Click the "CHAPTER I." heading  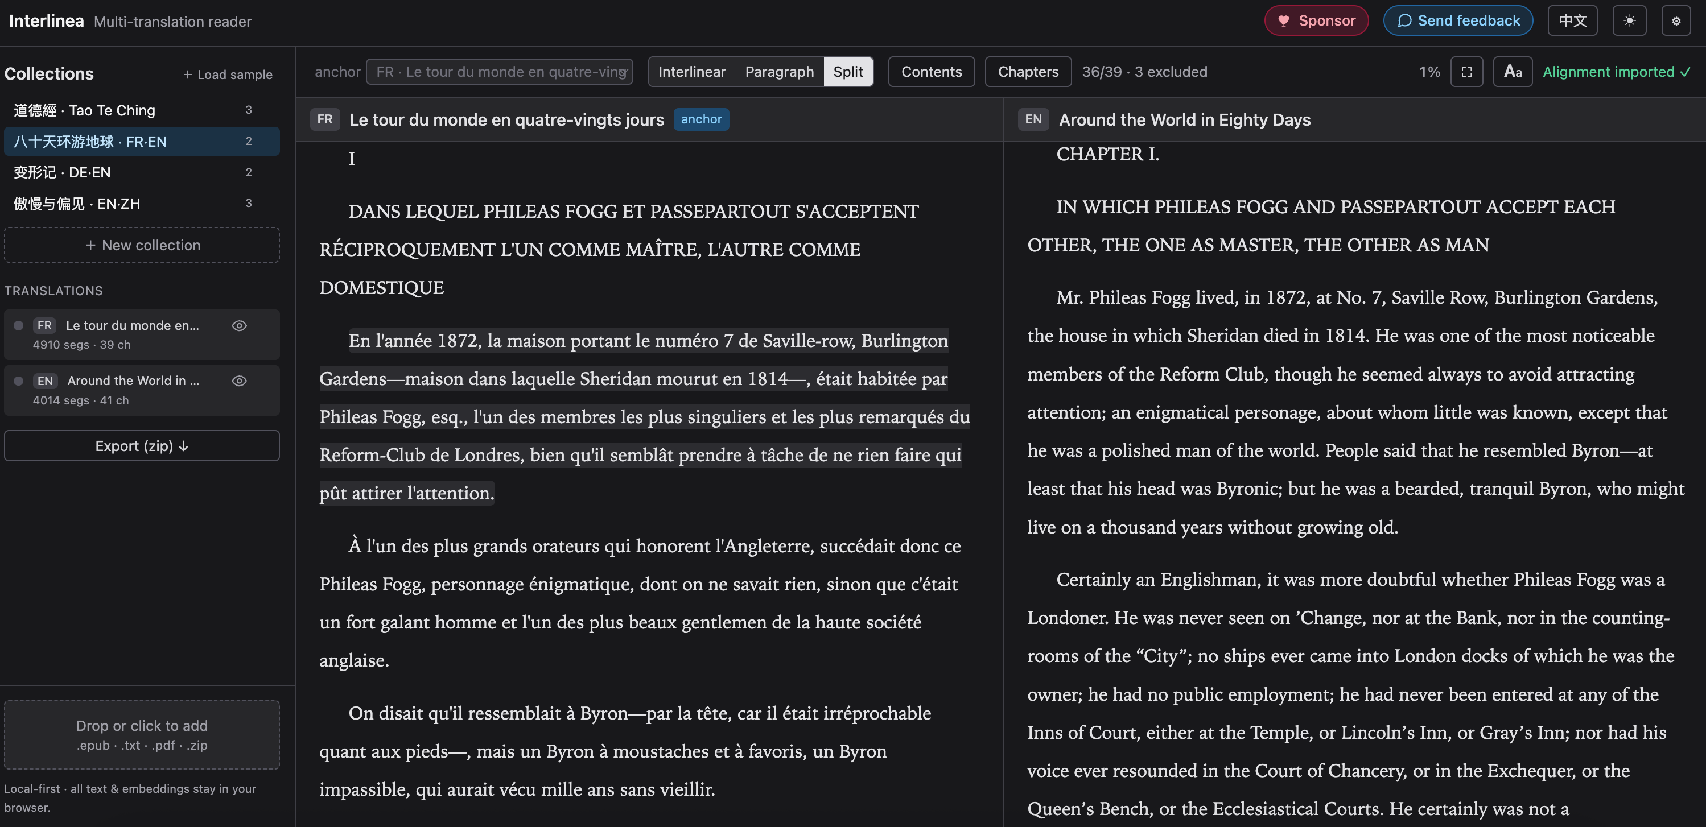(x=1108, y=154)
